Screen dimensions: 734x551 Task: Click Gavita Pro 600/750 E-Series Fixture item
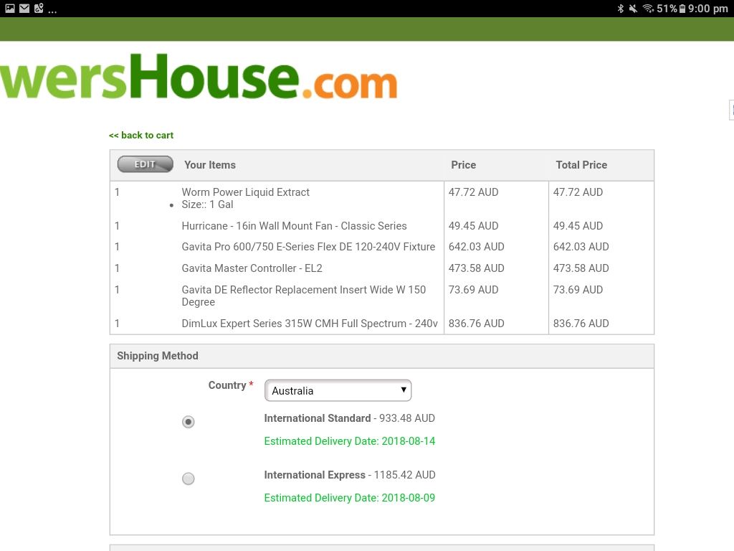[x=308, y=247]
